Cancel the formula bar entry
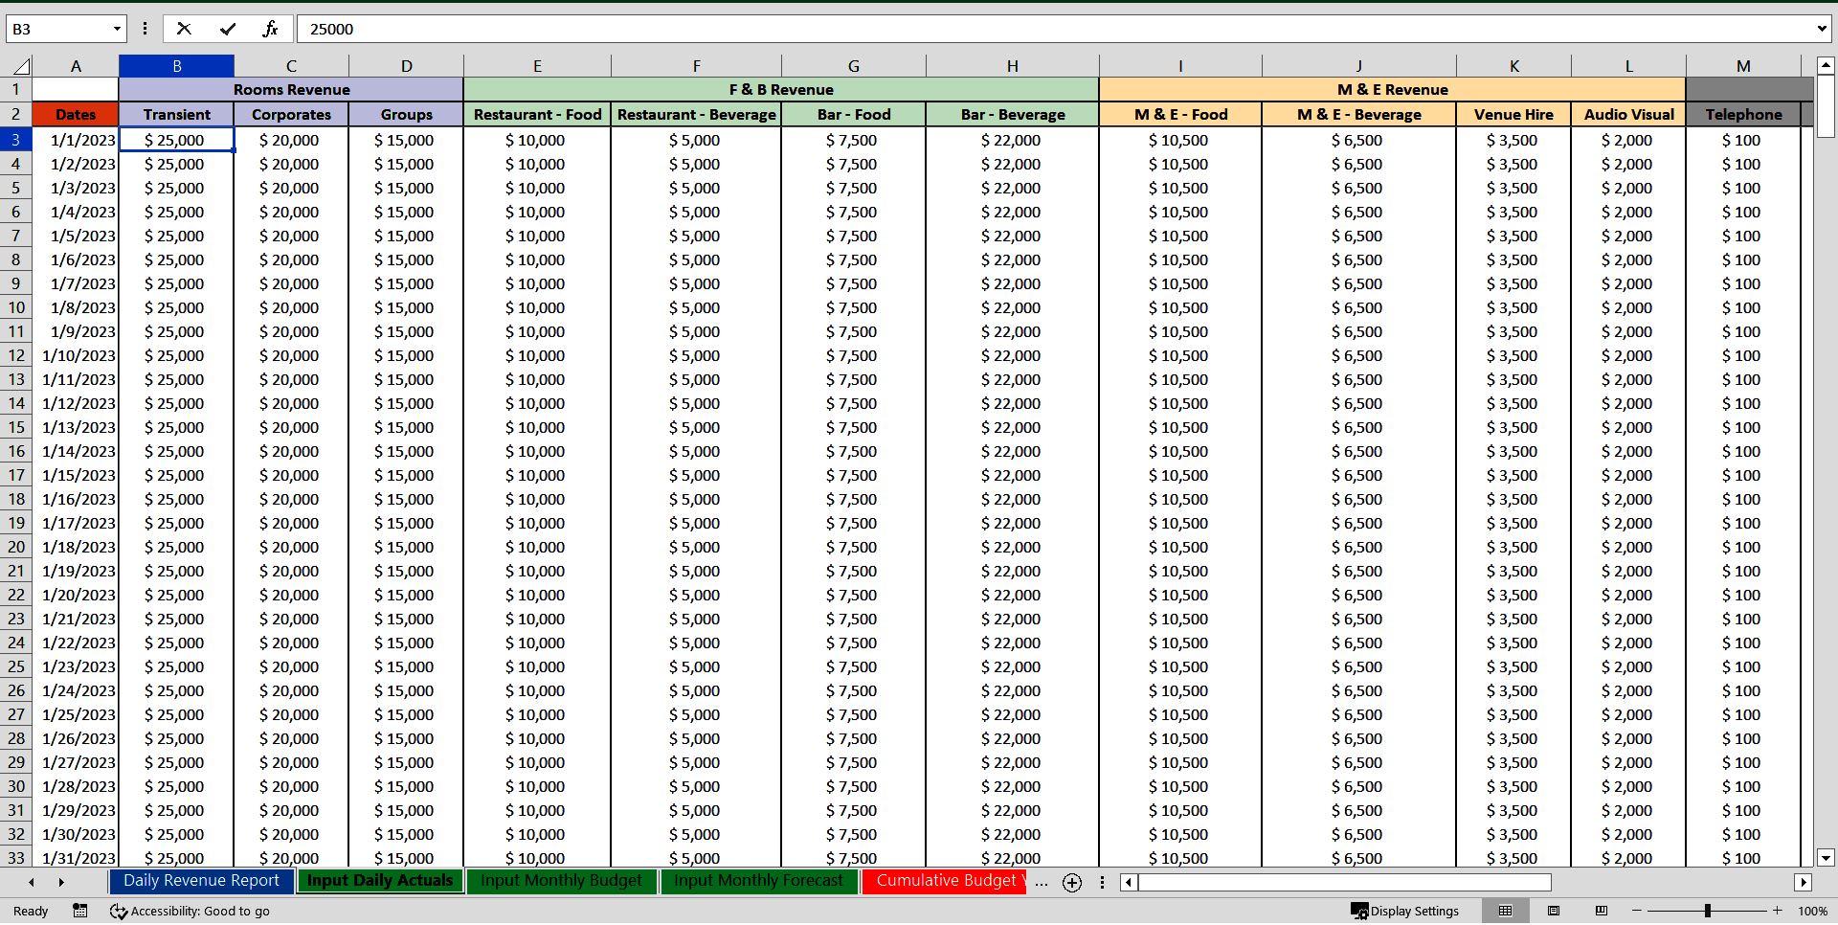This screenshot has width=1838, height=925. [x=184, y=29]
